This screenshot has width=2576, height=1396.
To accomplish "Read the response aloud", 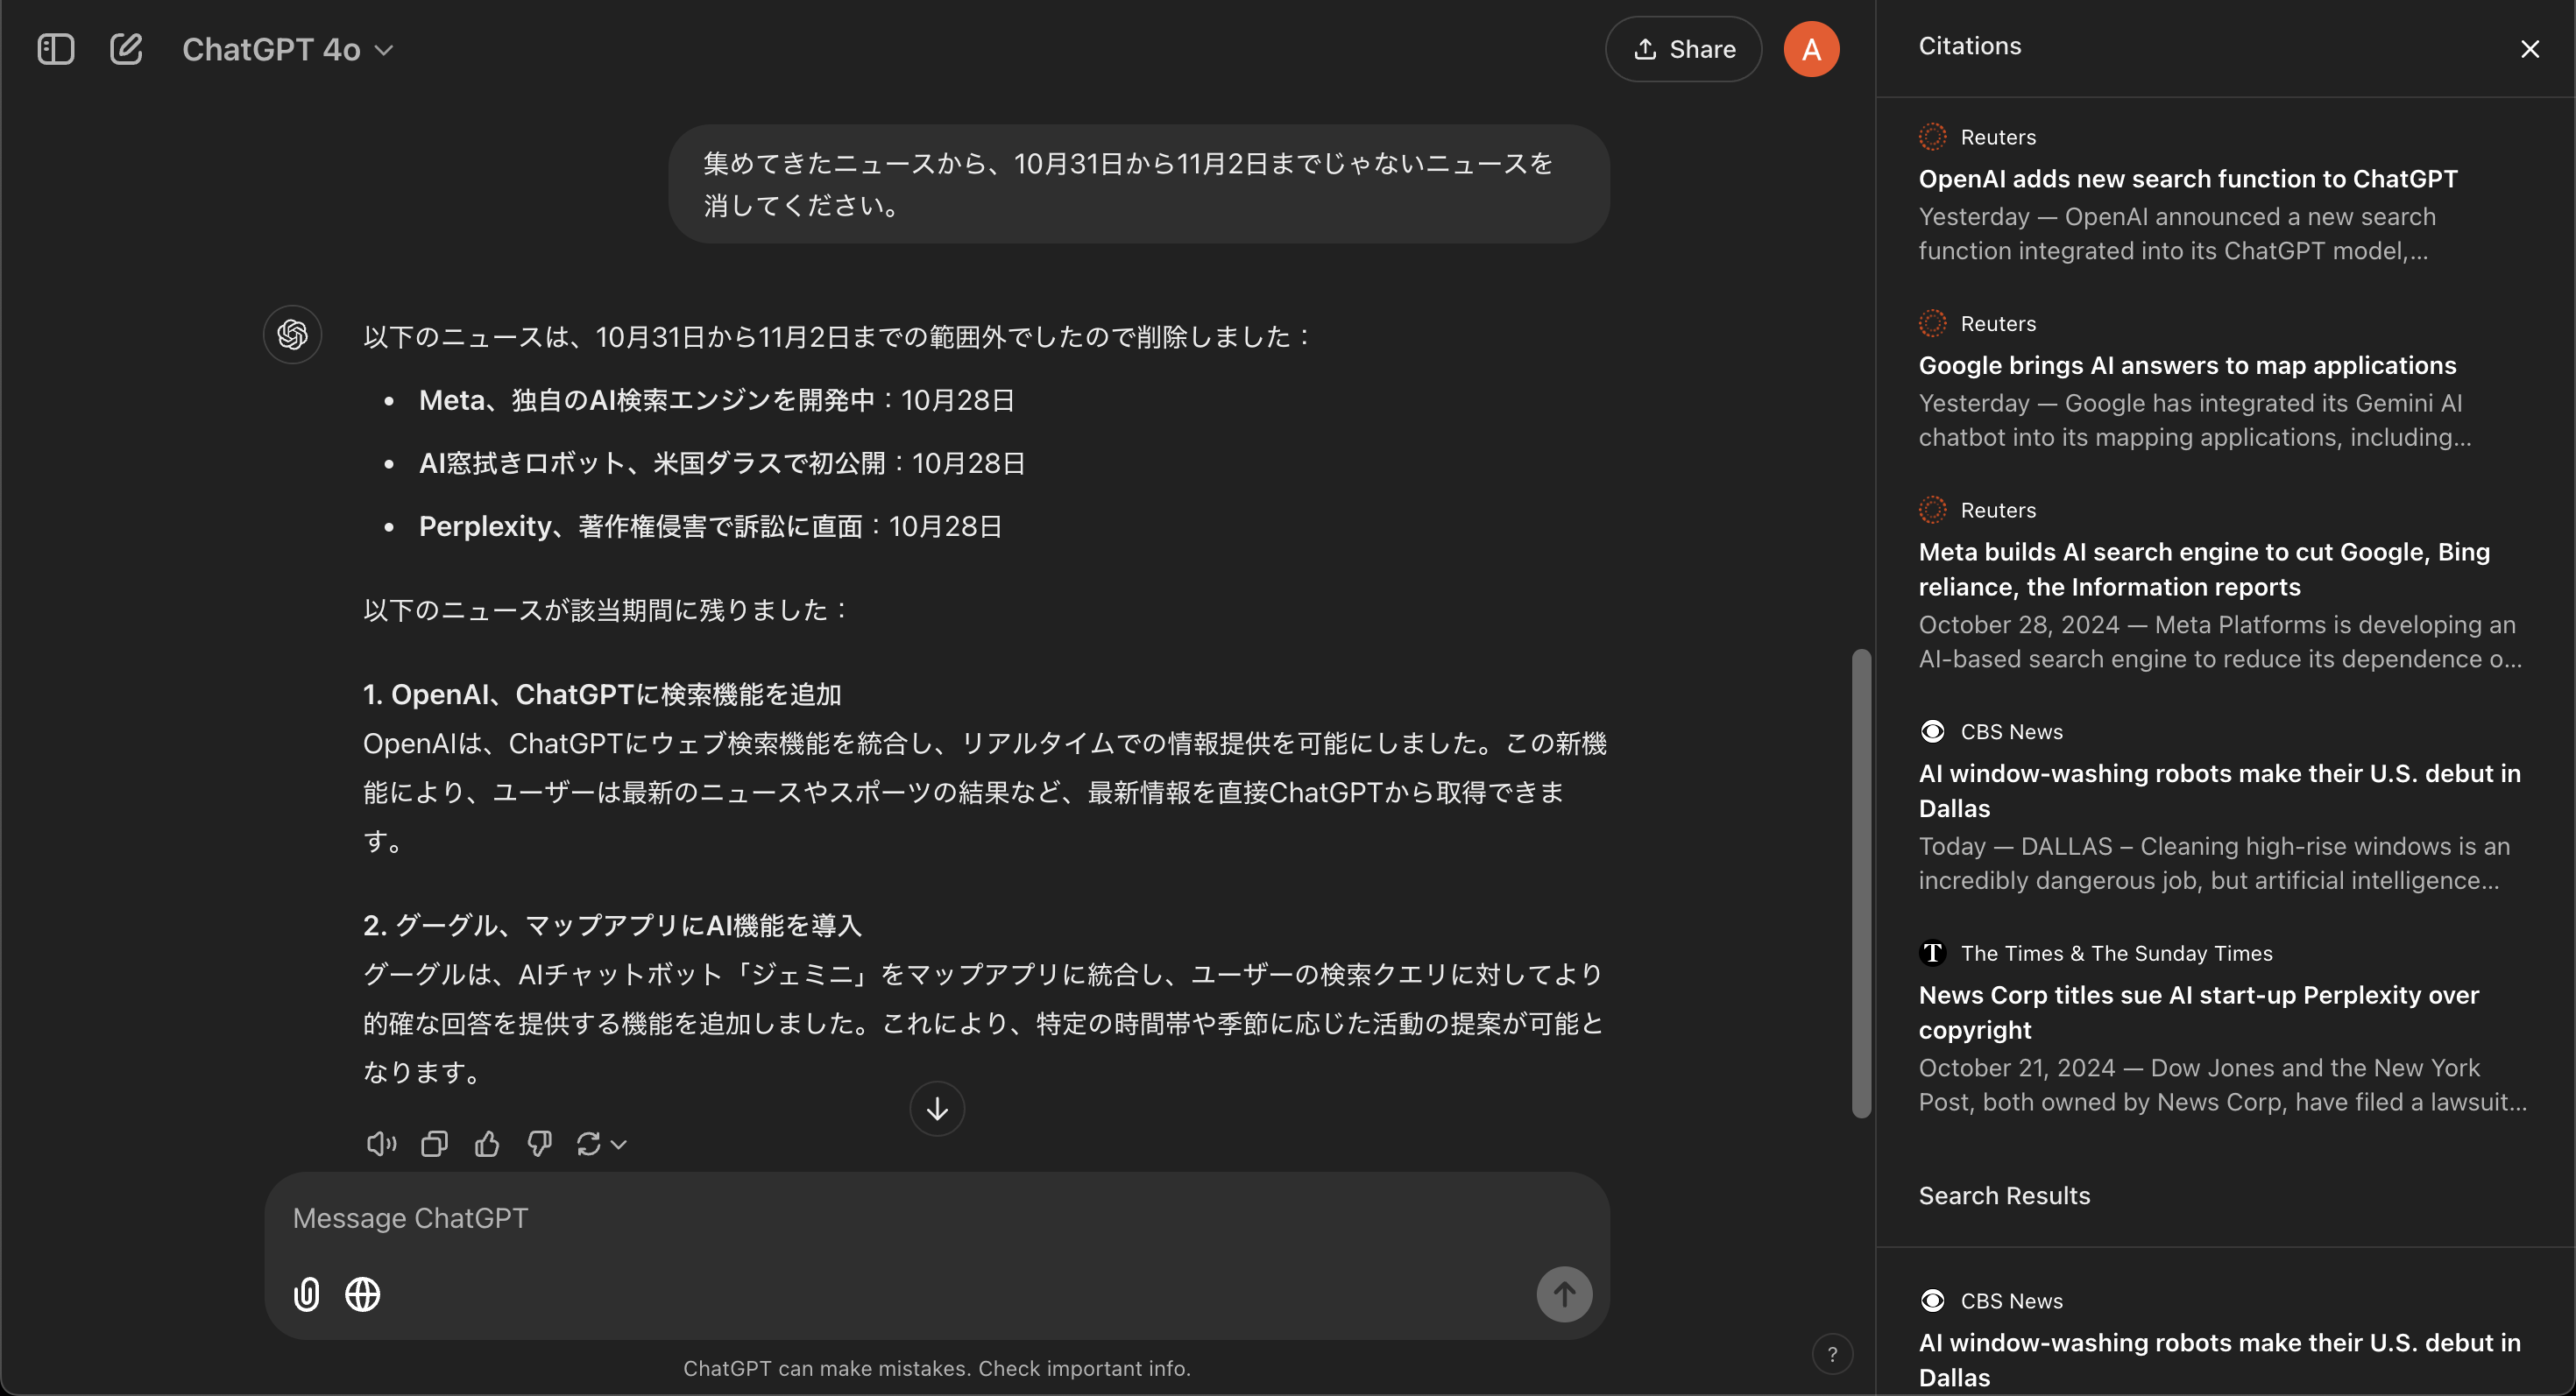I will click(380, 1143).
